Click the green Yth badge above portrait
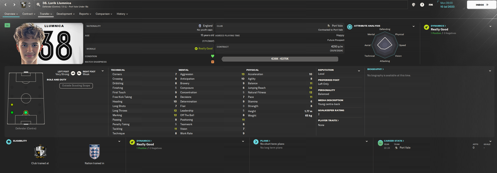 tap(7, 25)
